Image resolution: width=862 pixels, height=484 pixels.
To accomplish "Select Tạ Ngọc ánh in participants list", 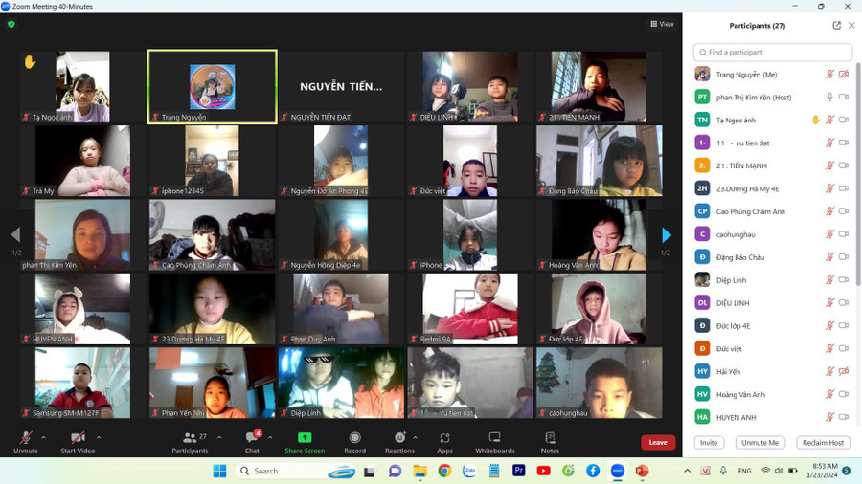I will pyautogui.click(x=747, y=120).
